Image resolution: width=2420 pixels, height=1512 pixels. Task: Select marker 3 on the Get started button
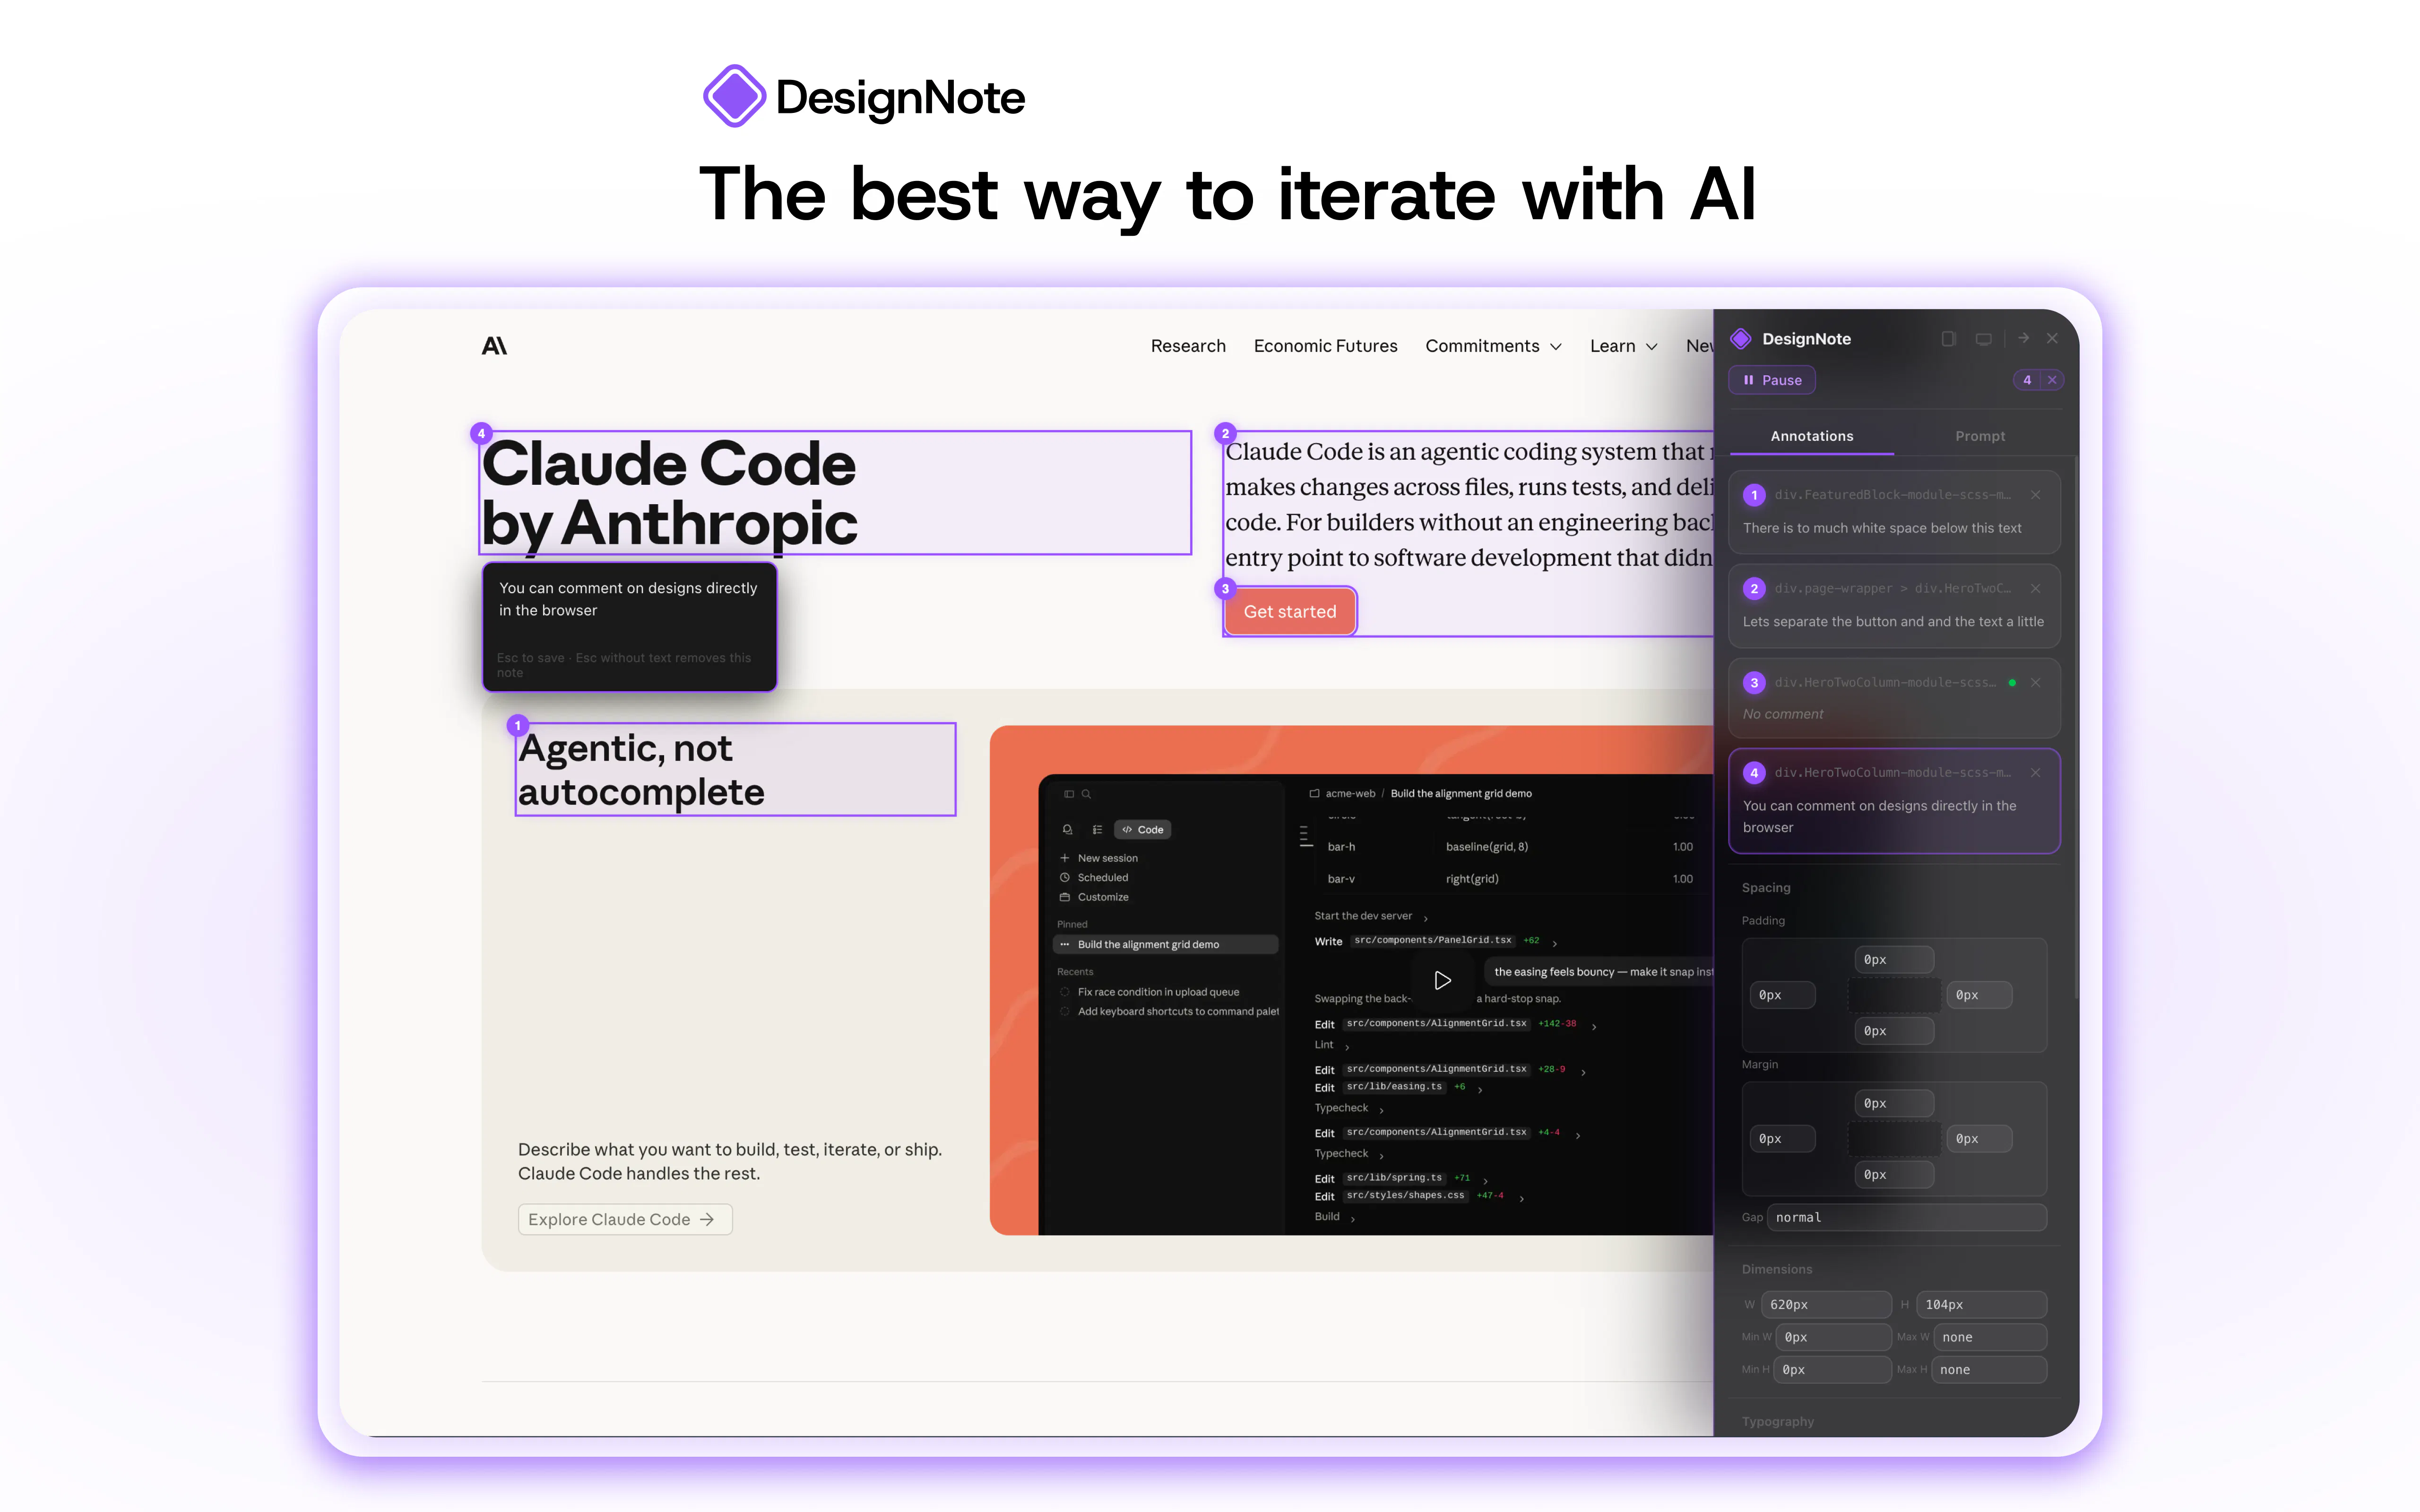1225,589
